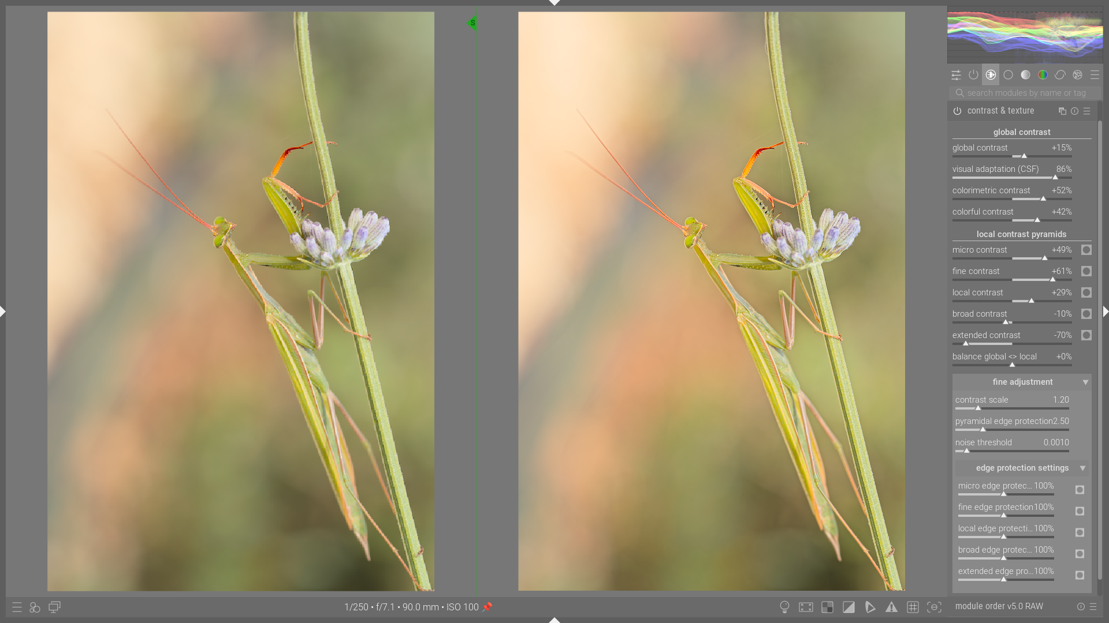Open styles quick access icon
Viewport: 1109px width, 623px height.
35,607
